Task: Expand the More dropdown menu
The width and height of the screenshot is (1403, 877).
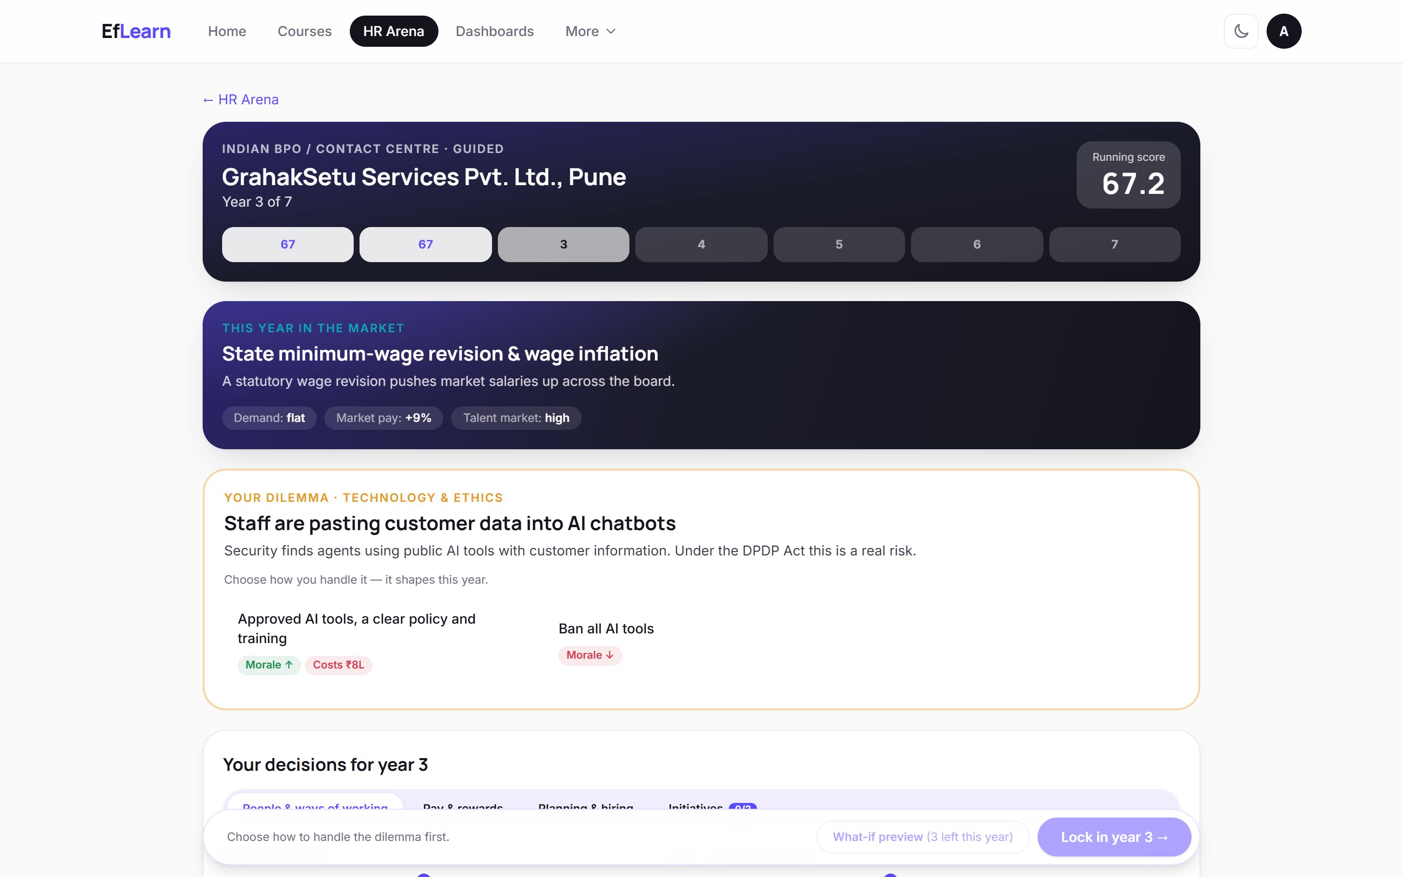Action: (590, 31)
